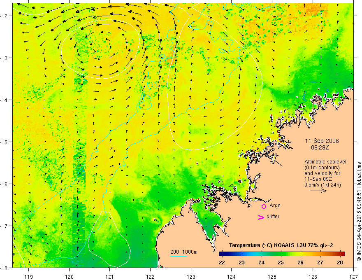Click the IMOS copyright timestamp text

(x=359, y=212)
